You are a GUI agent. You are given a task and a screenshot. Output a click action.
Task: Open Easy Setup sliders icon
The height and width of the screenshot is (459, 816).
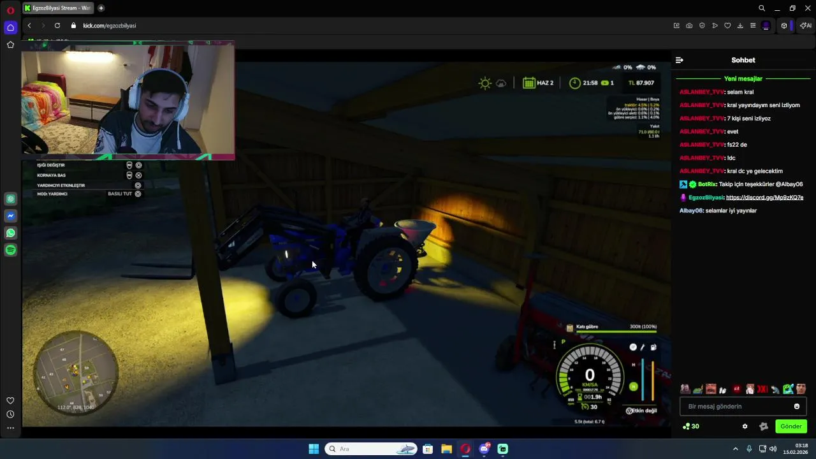point(753,25)
